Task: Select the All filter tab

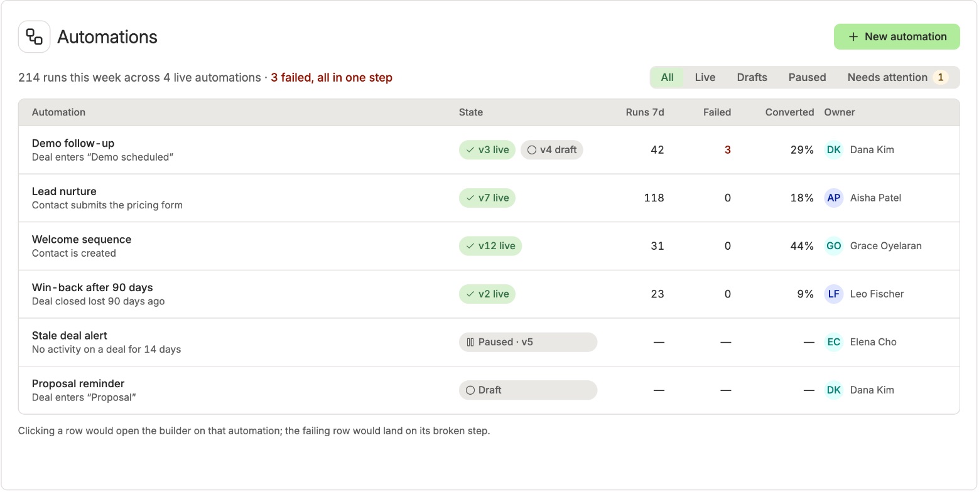Action: point(667,77)
